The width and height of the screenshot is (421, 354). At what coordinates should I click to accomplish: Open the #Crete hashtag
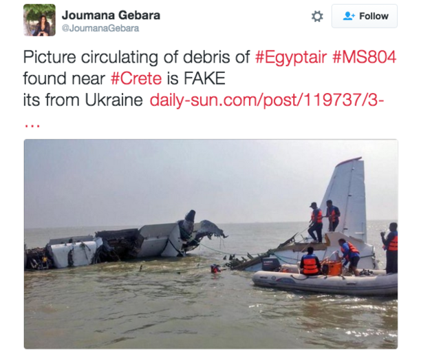136,79
